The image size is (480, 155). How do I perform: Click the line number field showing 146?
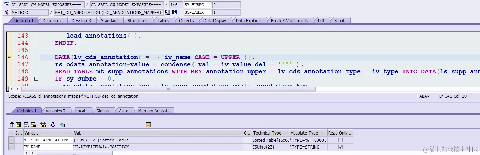click(176, 5)
